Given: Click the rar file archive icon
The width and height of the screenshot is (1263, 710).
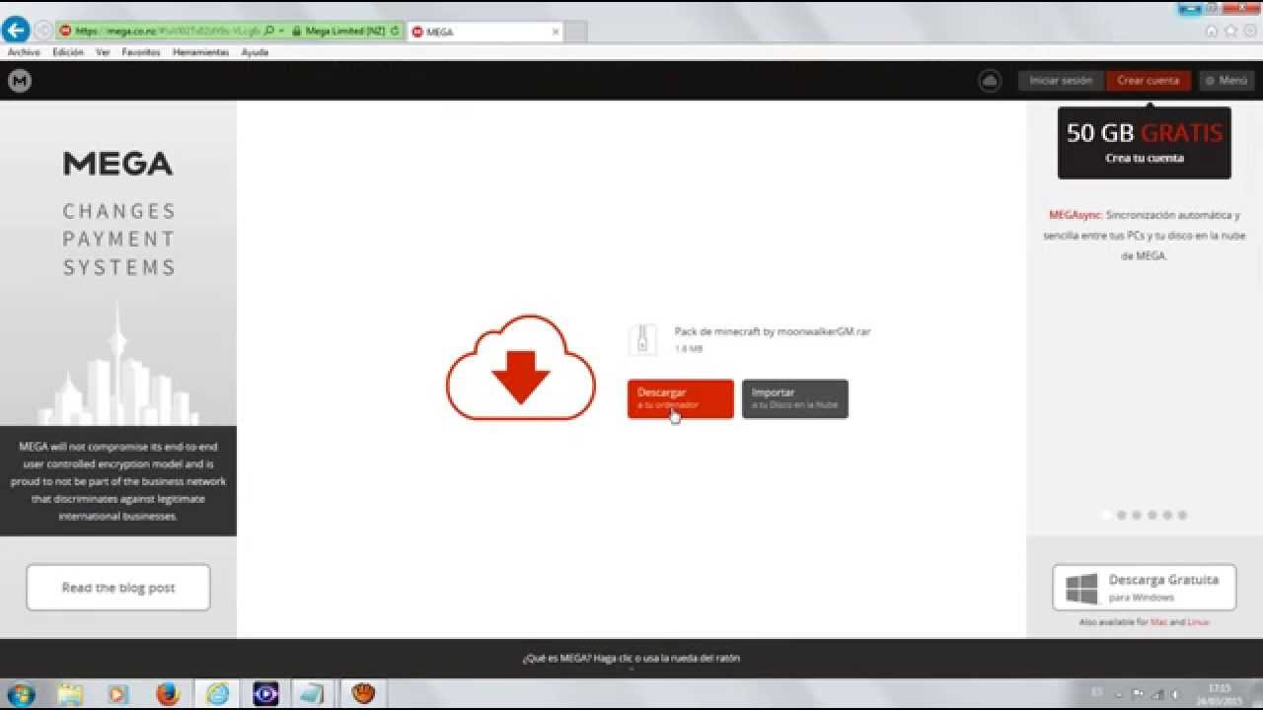Looking at the screenshot, I should [x=642, y=339].
